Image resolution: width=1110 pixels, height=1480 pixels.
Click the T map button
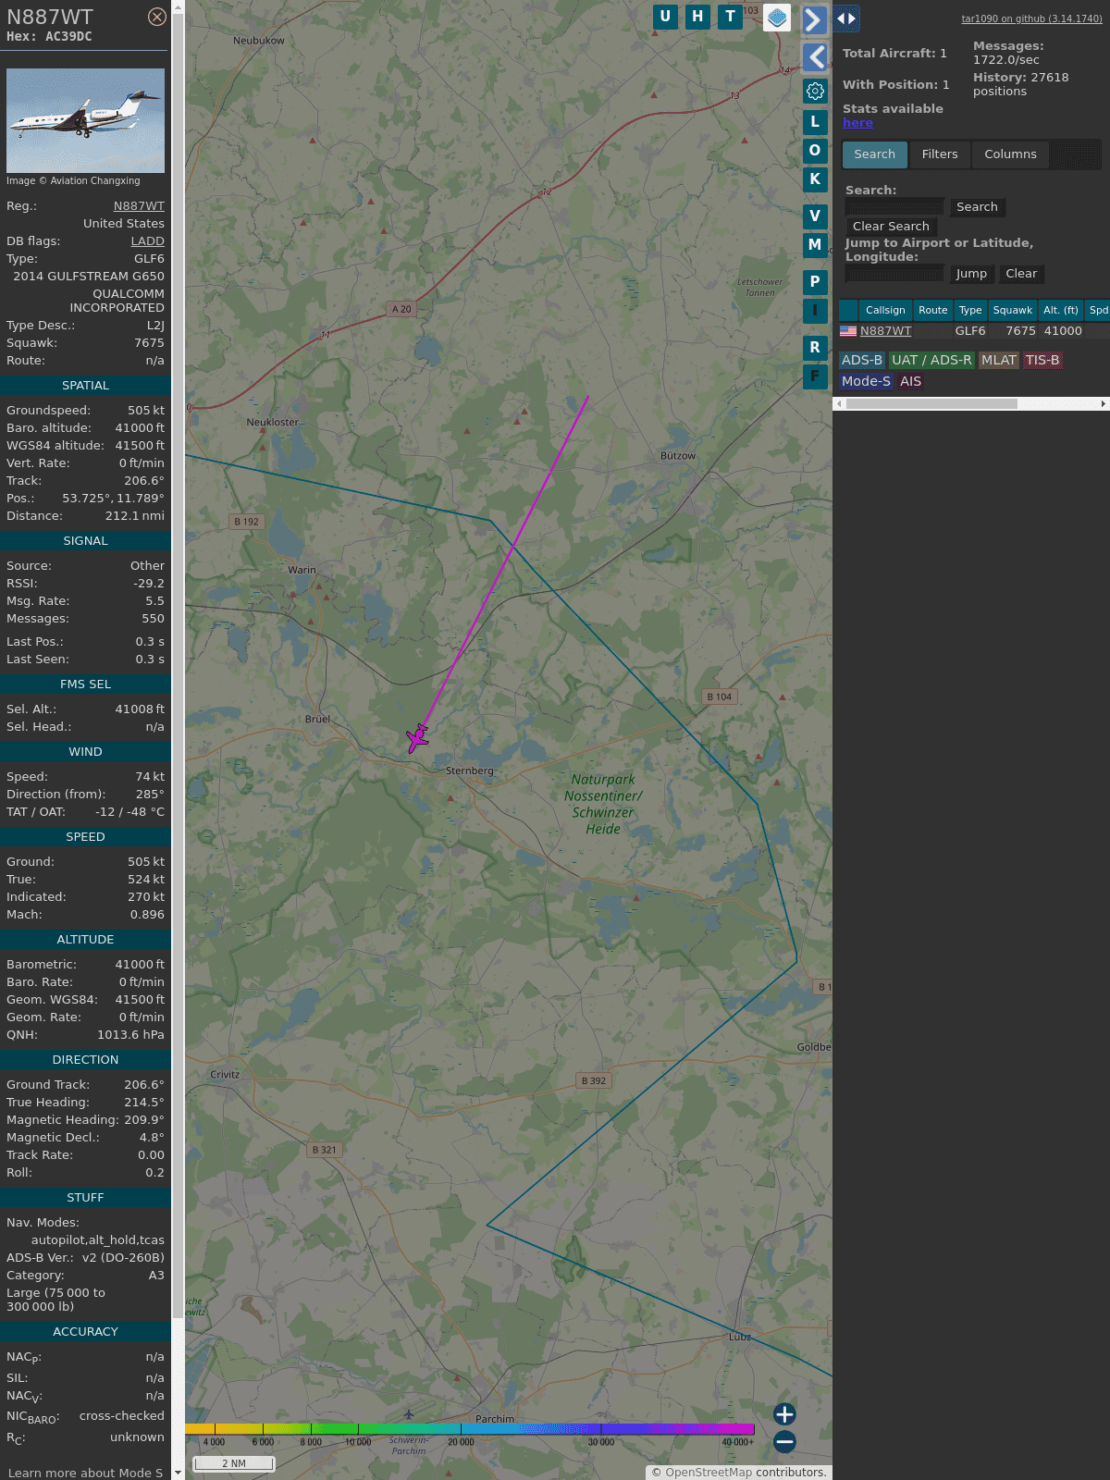pos(731,17)
